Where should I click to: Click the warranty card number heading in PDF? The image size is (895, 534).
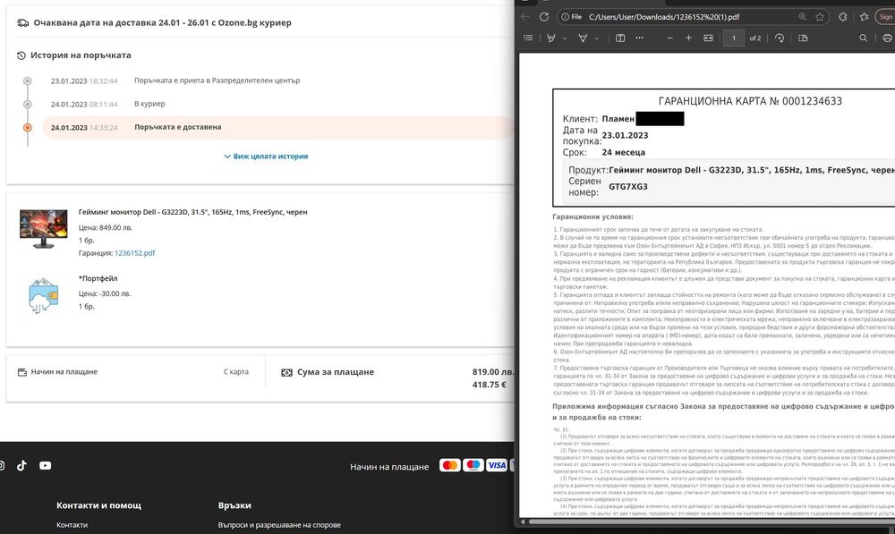click(750, 101)
